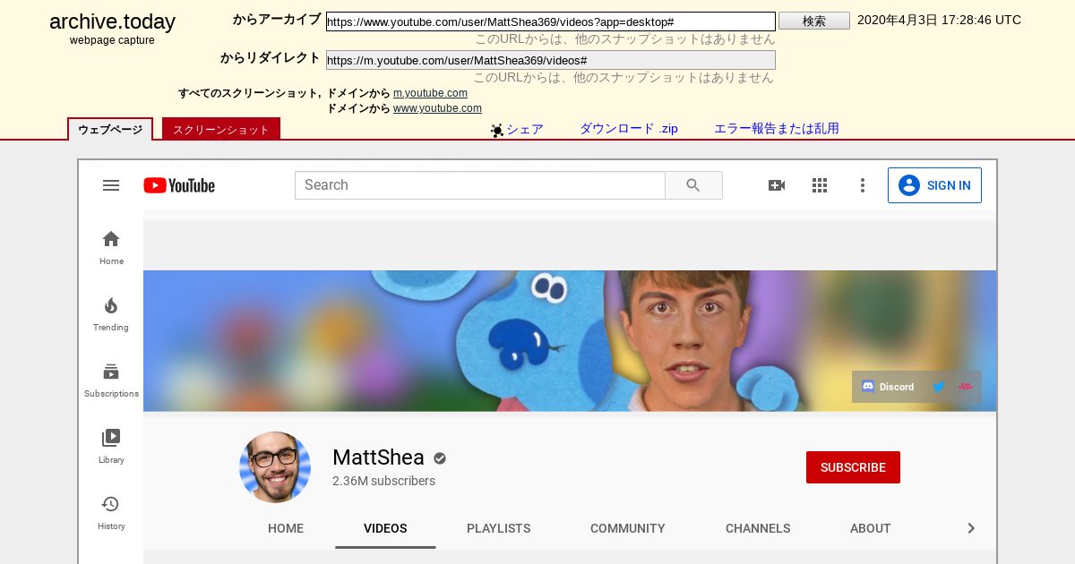Open the create video camera icon

(777, 185)
